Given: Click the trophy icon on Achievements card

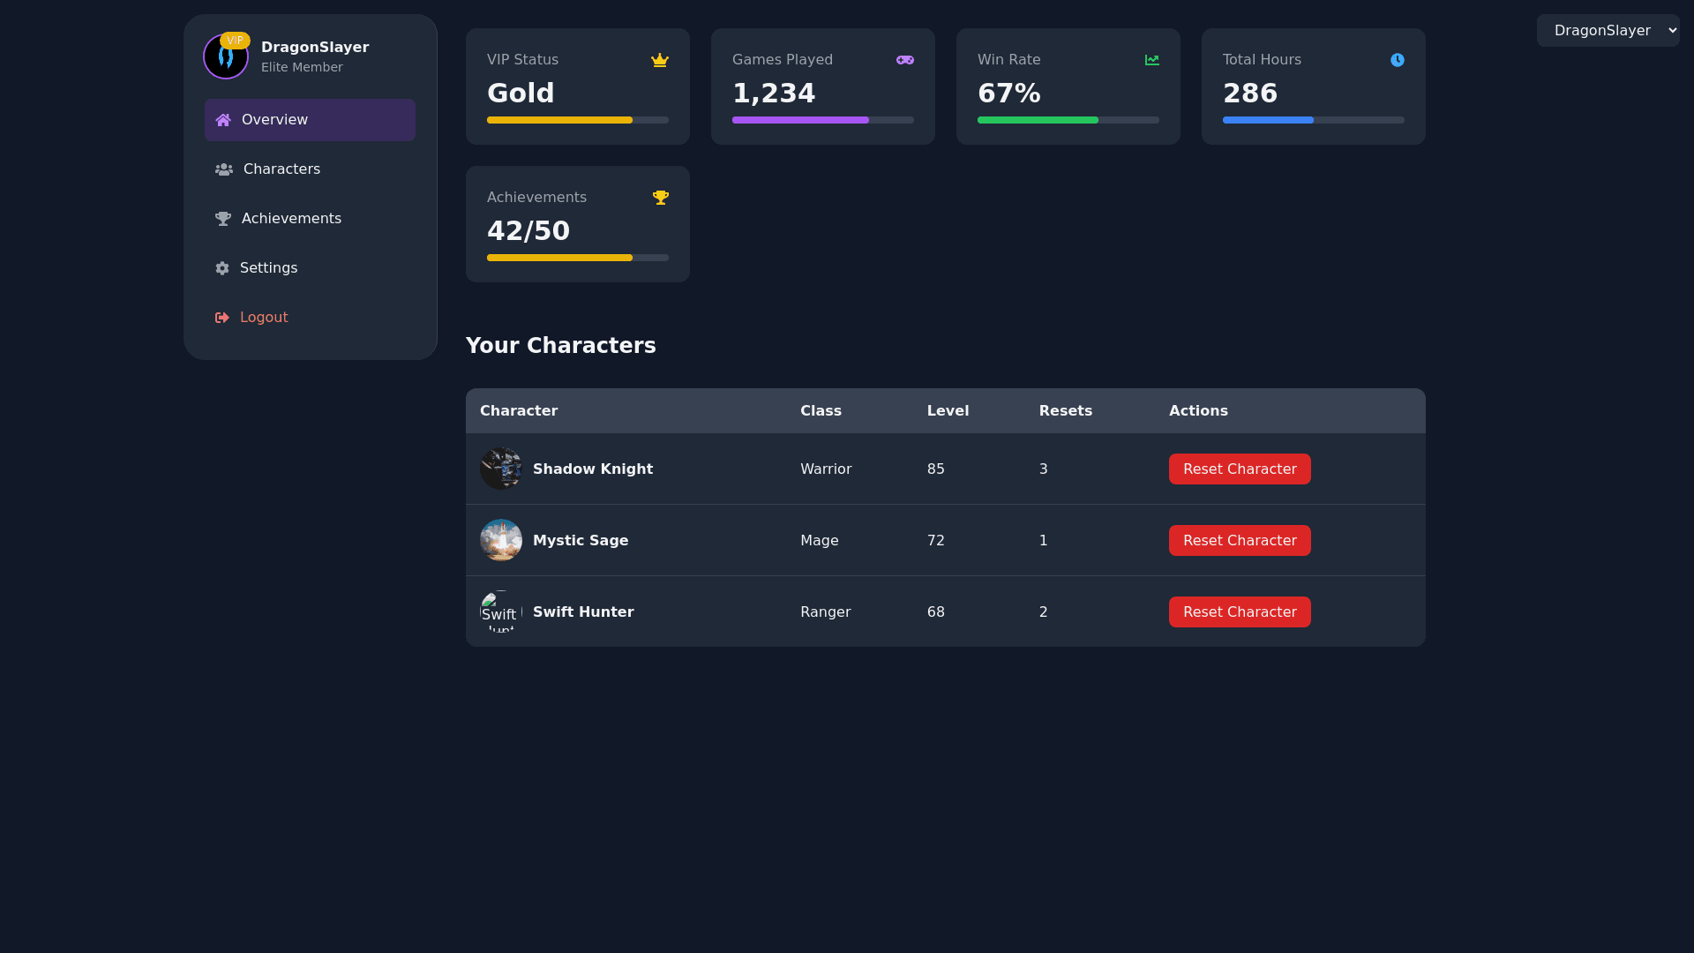Looking at the screenshot, I should click(661, 198).
